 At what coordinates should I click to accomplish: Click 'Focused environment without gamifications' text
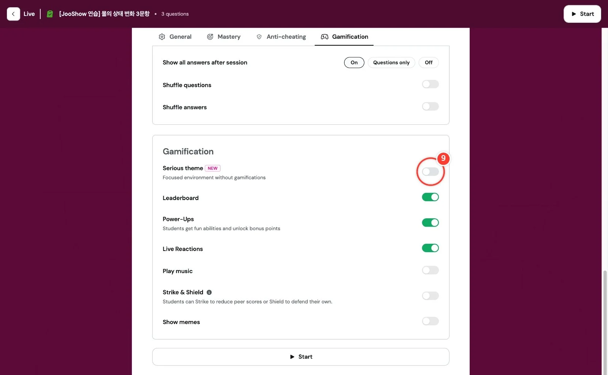[214, 178]
